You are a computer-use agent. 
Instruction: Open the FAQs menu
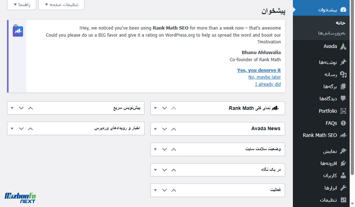(x=321, y=123)
